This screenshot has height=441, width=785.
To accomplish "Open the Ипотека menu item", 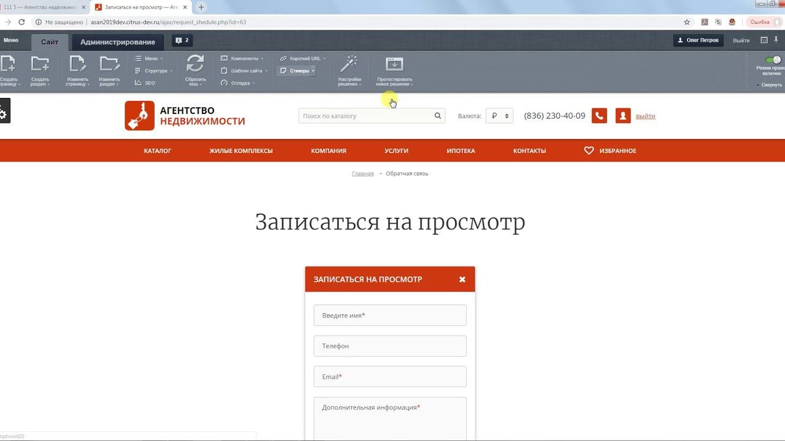I will (x=461, y=151).
